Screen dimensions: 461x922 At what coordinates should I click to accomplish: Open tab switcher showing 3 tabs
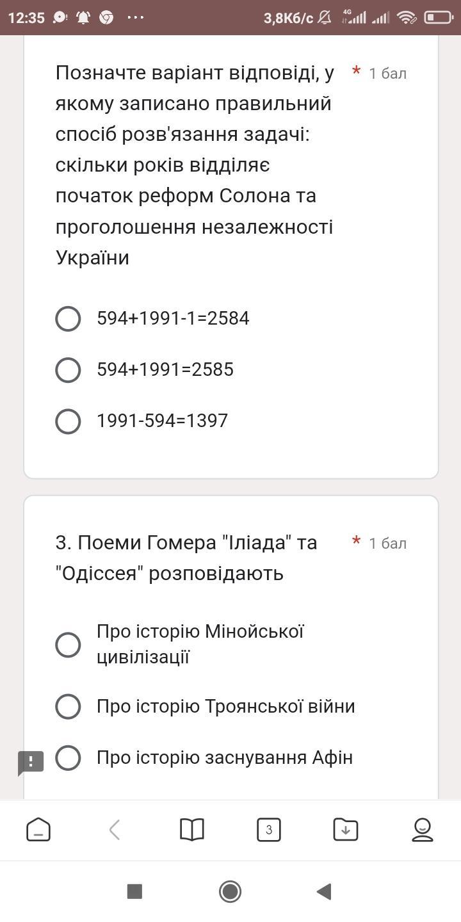(x=269, y=830)
